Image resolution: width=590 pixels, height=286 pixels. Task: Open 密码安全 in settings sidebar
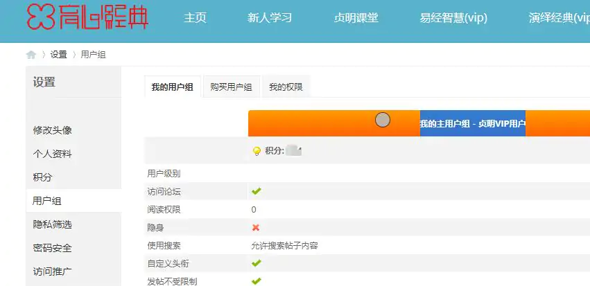(x=52, y=248)
